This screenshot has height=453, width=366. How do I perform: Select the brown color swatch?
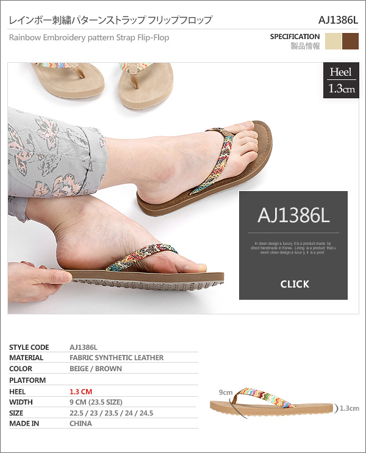[350, 42]
